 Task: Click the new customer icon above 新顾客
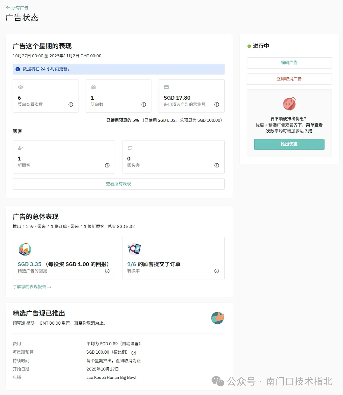tap(20, 148)
